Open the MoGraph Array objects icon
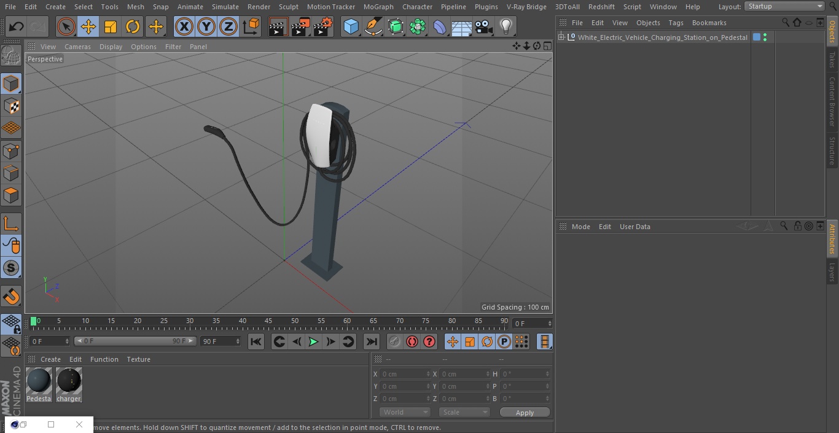839x433 pixels. (418, 26)
